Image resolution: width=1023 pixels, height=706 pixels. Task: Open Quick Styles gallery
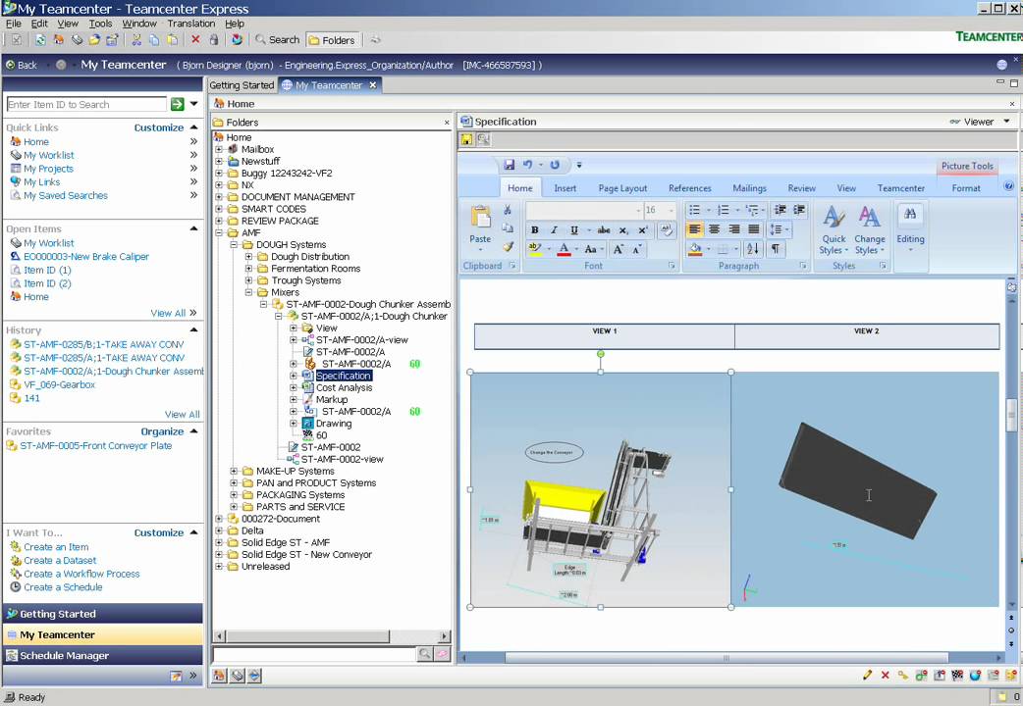(x=834, y=229)
